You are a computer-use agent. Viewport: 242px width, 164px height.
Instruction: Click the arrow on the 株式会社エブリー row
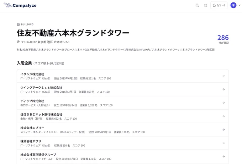(x=223, y=130)
